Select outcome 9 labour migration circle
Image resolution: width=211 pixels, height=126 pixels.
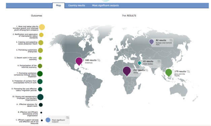coord(40,89)
